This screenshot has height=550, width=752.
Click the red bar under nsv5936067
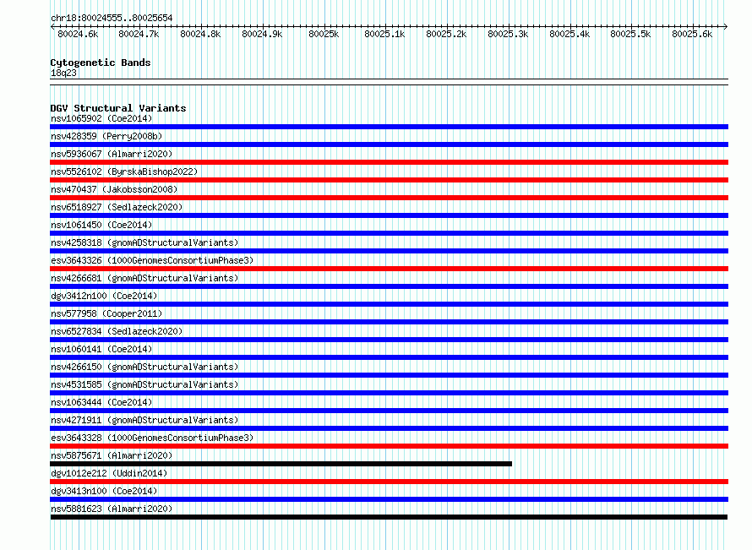389,162
